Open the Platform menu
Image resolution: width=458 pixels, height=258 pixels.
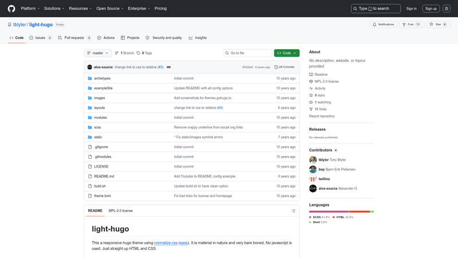coord(30,9)
